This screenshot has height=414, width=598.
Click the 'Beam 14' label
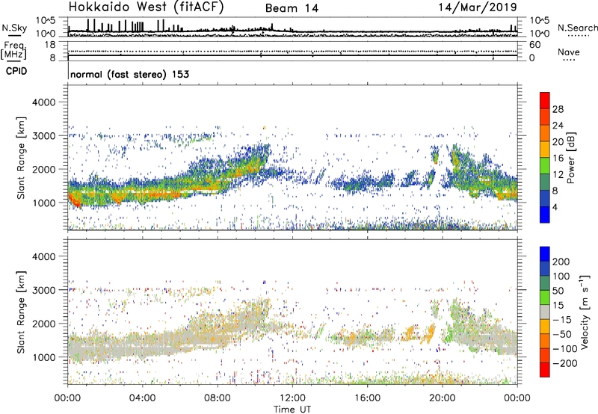292,8
